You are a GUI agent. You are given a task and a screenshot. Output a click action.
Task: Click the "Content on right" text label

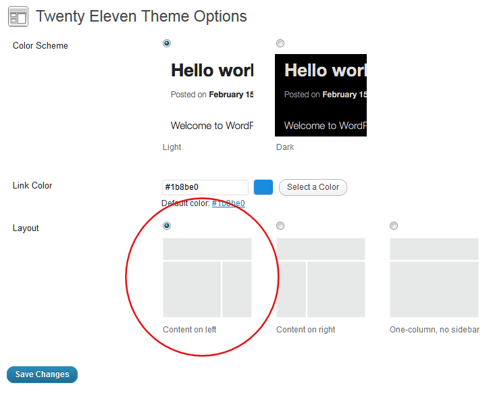click(x=306, y=330)
